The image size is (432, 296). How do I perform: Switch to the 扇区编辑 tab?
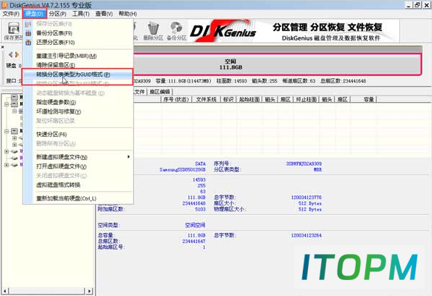click(x=159, y=92)
